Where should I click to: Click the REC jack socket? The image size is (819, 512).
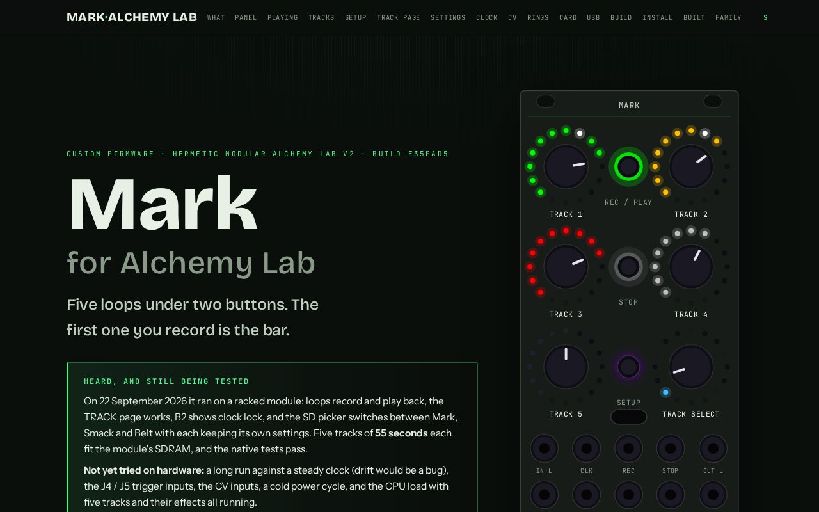(628, 449)
